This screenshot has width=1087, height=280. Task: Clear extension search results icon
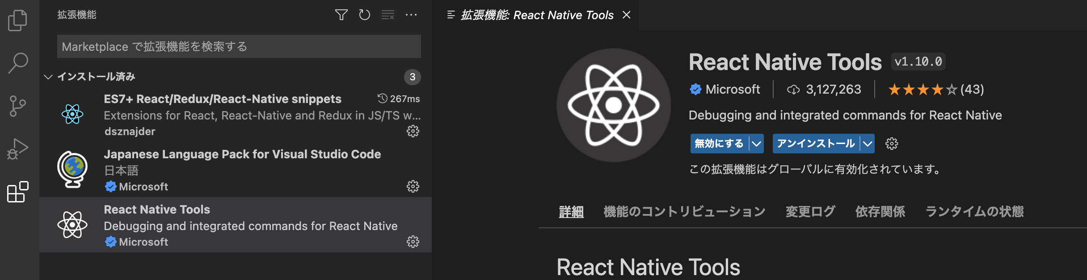click(388, 15)
